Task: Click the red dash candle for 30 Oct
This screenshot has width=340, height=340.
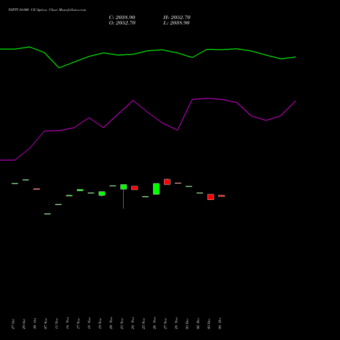Action: pos(37,189)
